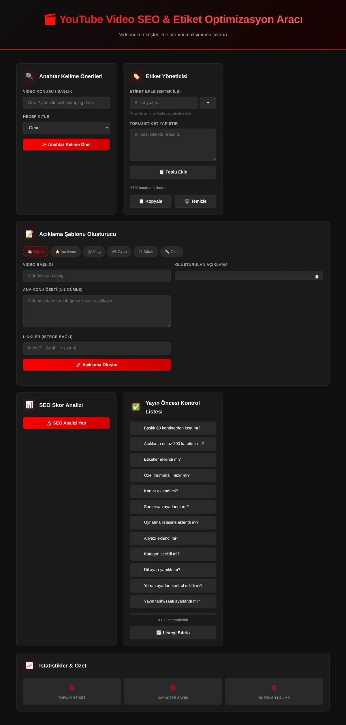Click the memo icon beside Açıklama Şablonu Oluşturucu
The image size is (346, 725).
point(29,234)
